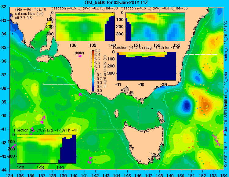The height and width of the screenshot is (177, 229).
Task: Click the 146 longitude tick on the bottom axis
Action: pos(138,175)
